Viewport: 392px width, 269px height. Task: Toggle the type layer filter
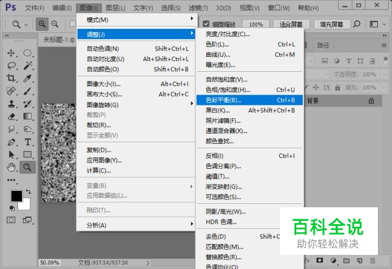coord(348,61)
